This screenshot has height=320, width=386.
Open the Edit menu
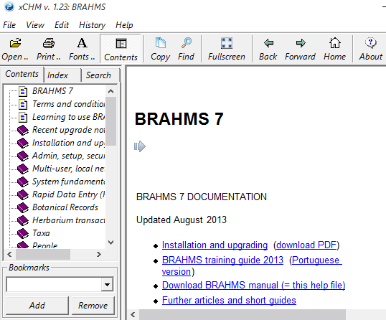click(62, 25)
